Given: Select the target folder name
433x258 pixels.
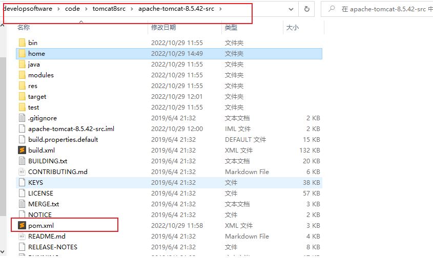Looking at the screenshot, I should [x=37, y=97].
